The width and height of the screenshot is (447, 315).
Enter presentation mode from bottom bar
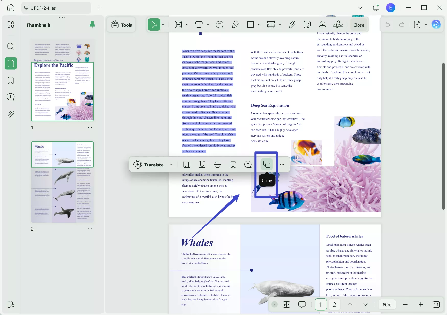302,305
